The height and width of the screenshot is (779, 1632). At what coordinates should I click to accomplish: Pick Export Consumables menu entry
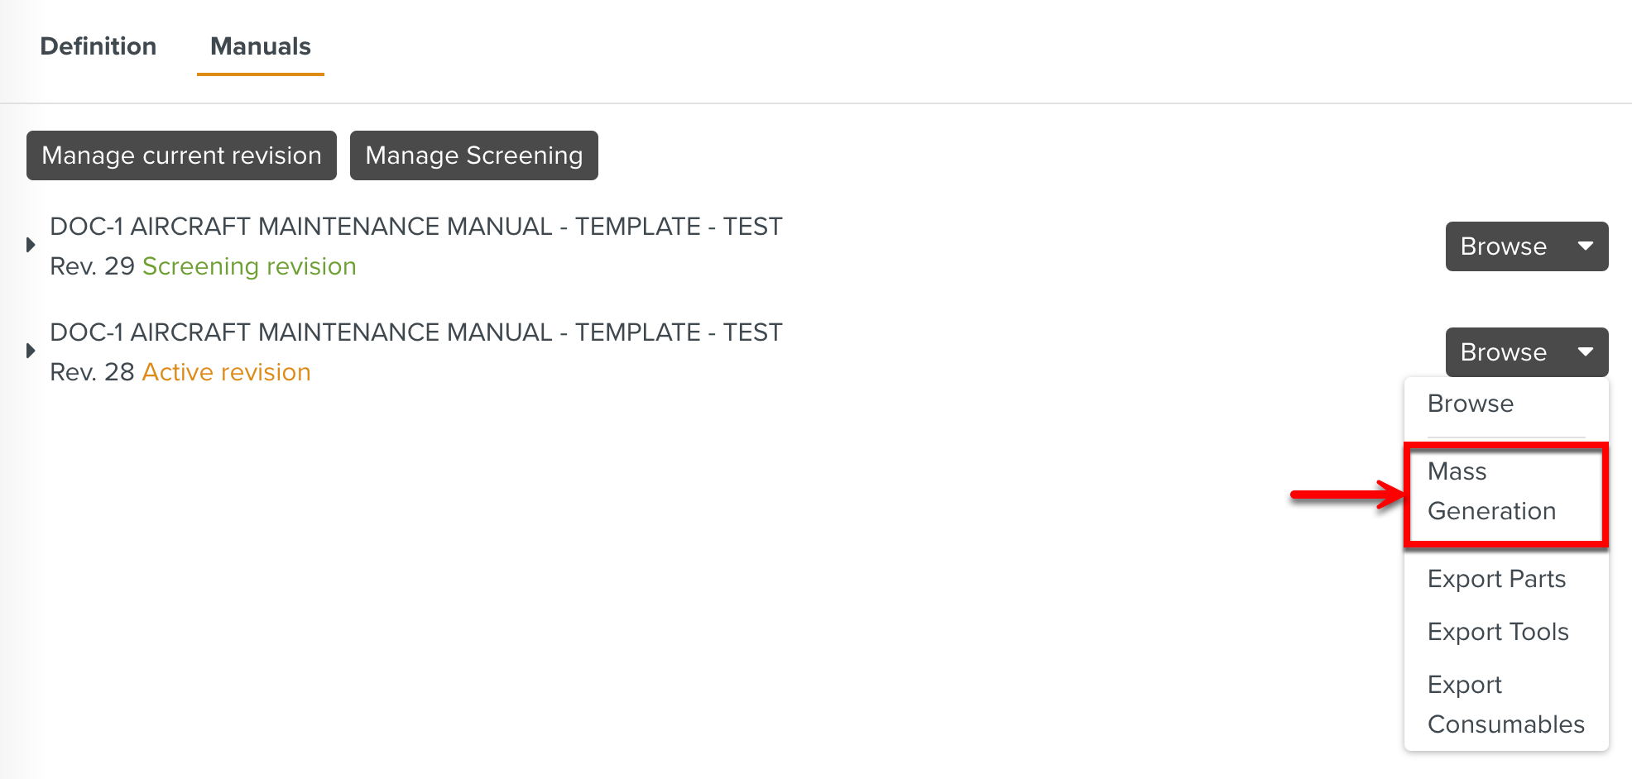(1505, 705)
